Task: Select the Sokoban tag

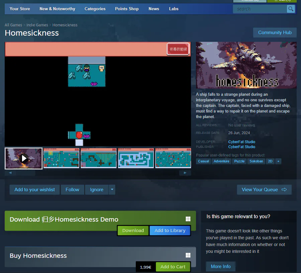Action: (x=256, y=161)
